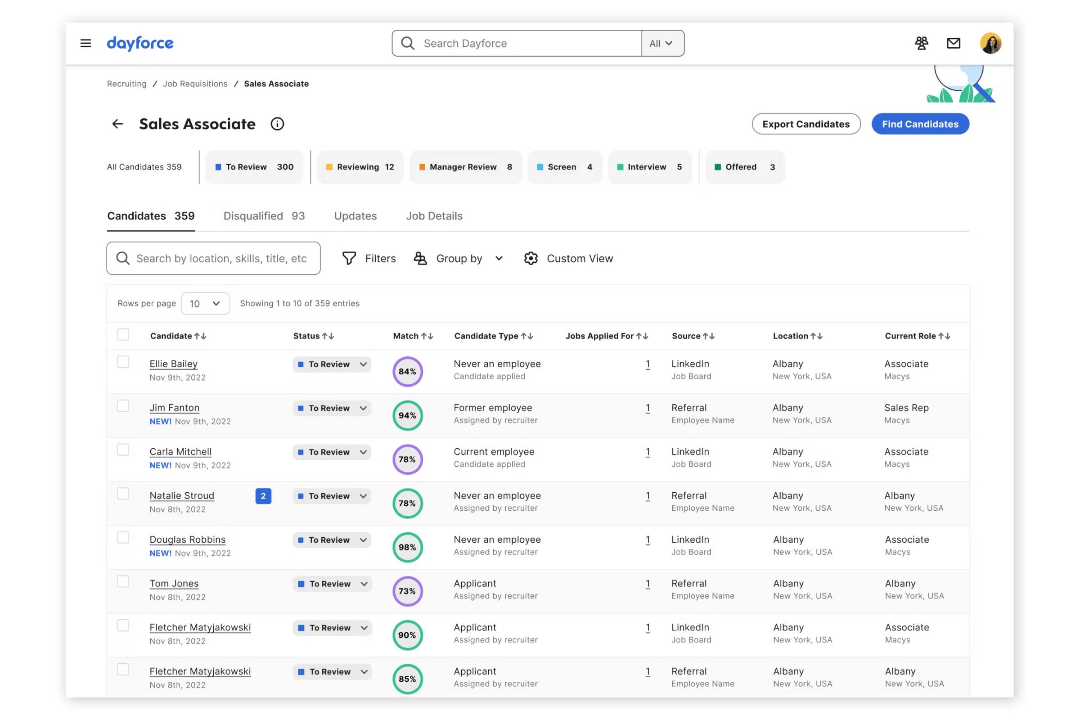The height and width of the screenshot is (720, 1080).
Task: Click the Find Candidates button
Action: tap(920, 124)
